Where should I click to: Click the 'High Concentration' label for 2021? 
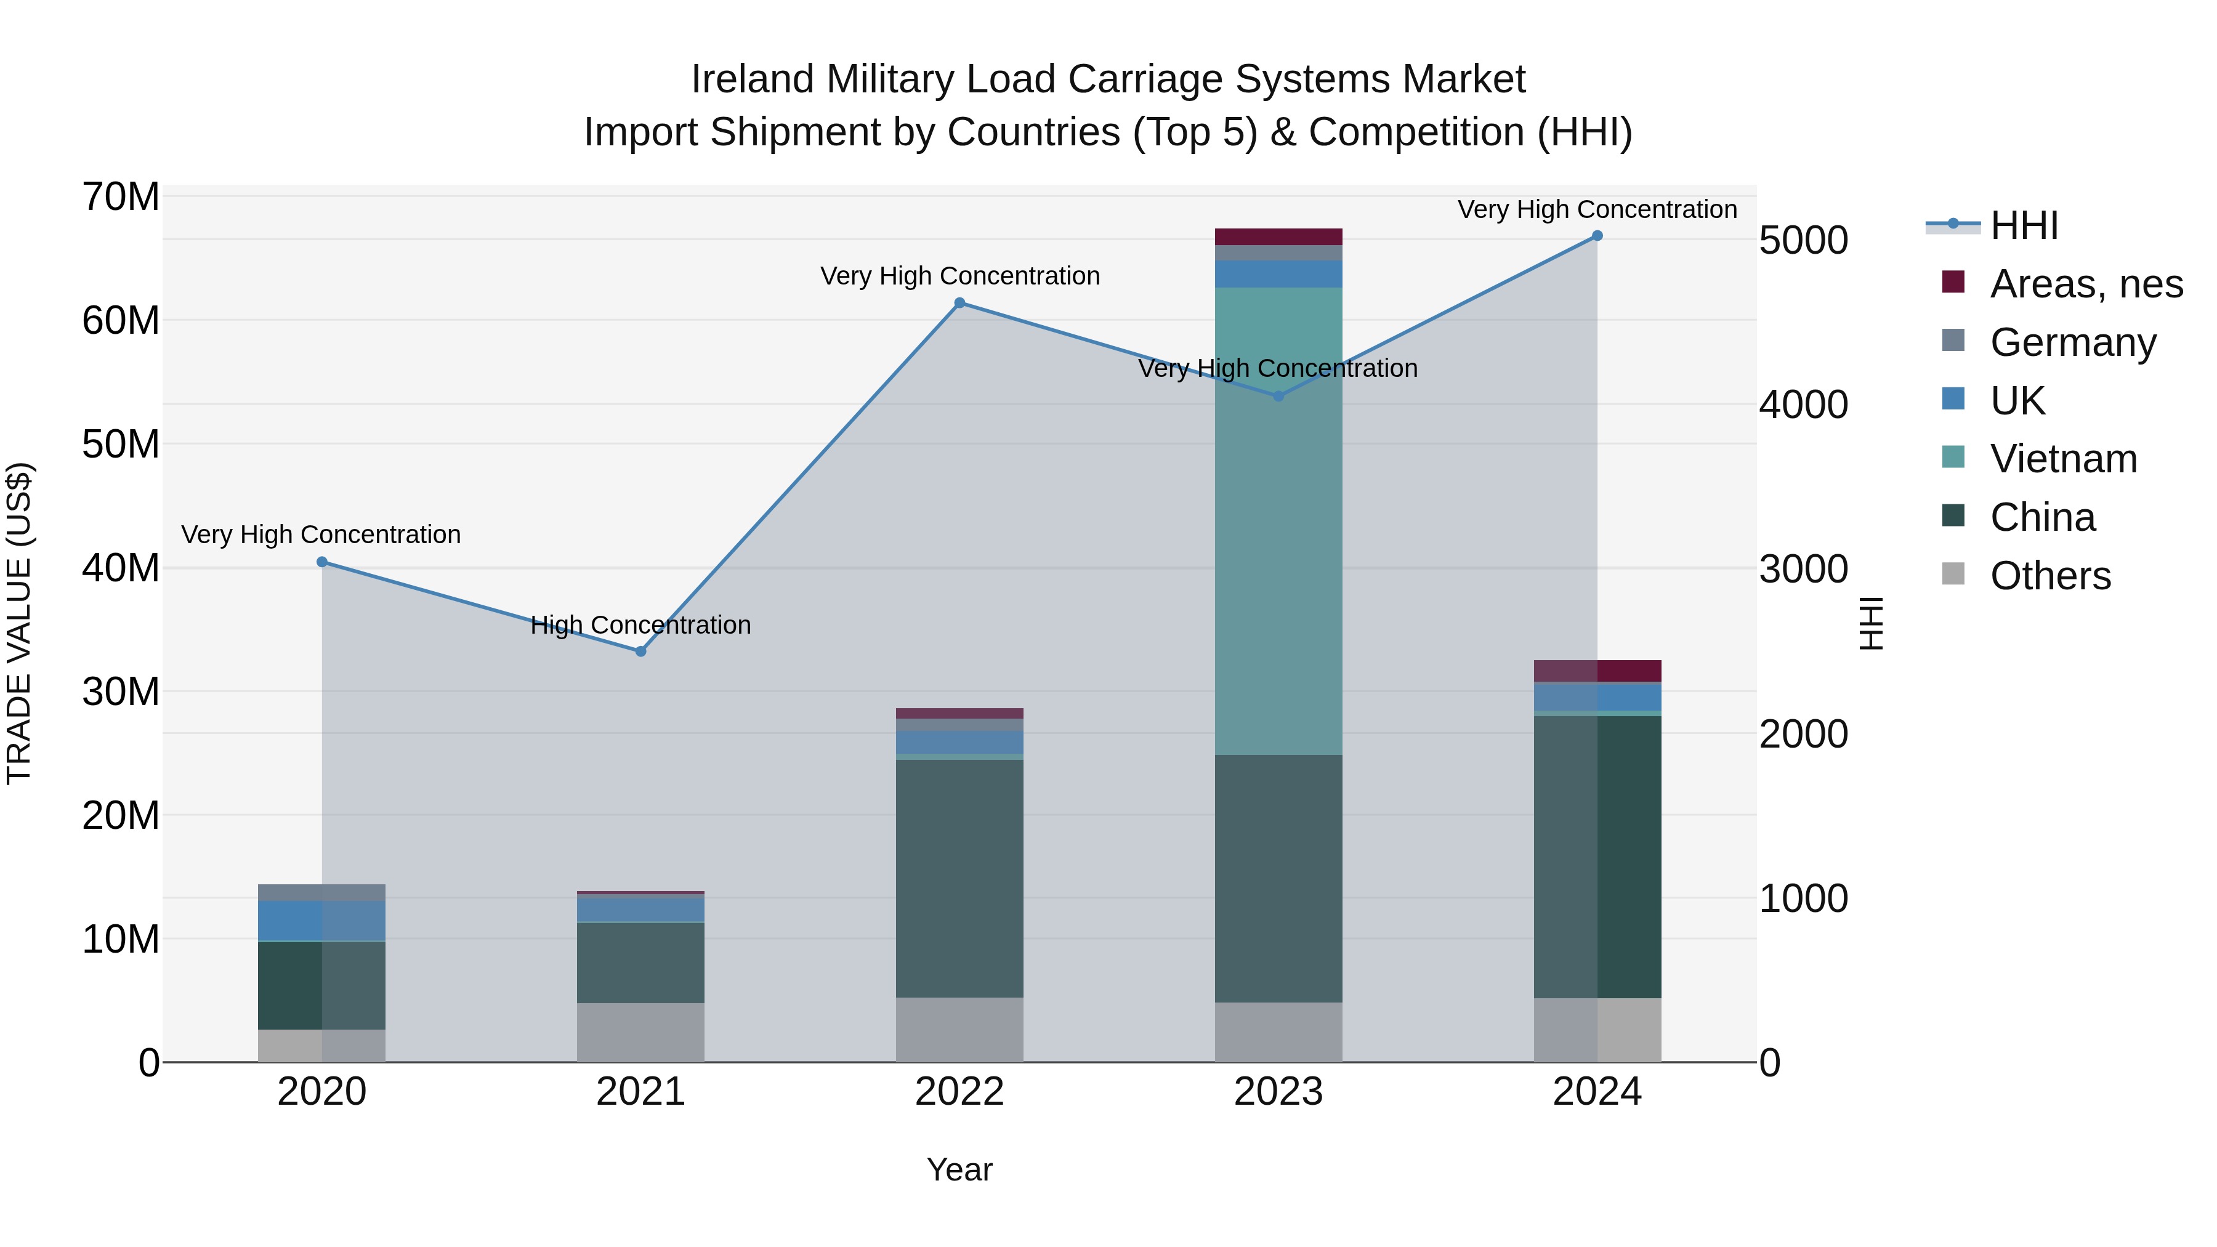pos(640,625)
